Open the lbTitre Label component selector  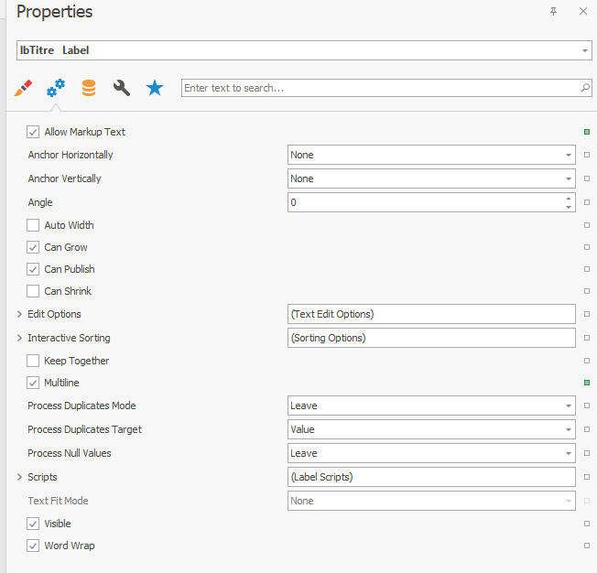click(304, 50)
